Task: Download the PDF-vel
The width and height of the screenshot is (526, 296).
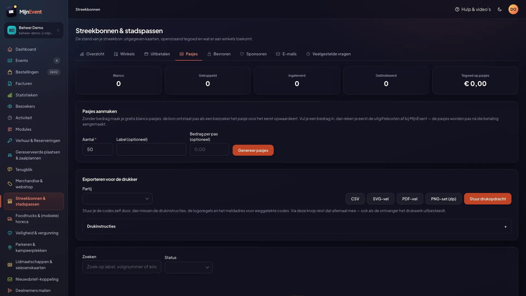Action: point(410,199)
